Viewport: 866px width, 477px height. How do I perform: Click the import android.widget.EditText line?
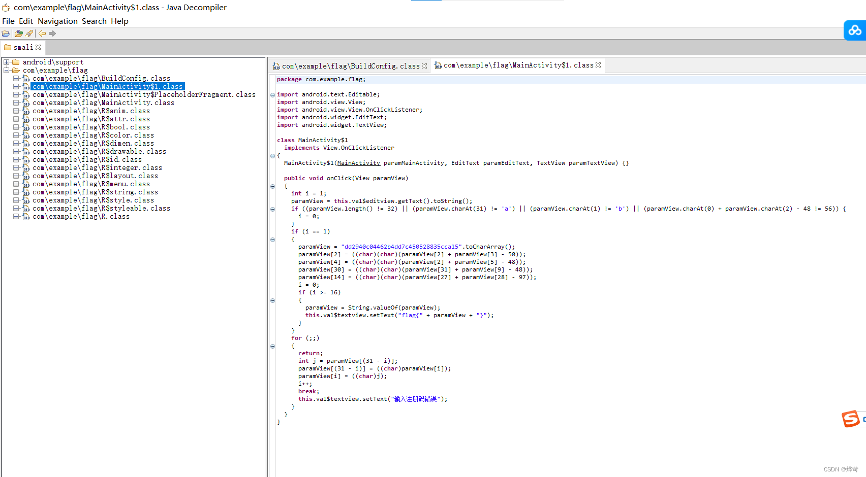pos(332,117)
